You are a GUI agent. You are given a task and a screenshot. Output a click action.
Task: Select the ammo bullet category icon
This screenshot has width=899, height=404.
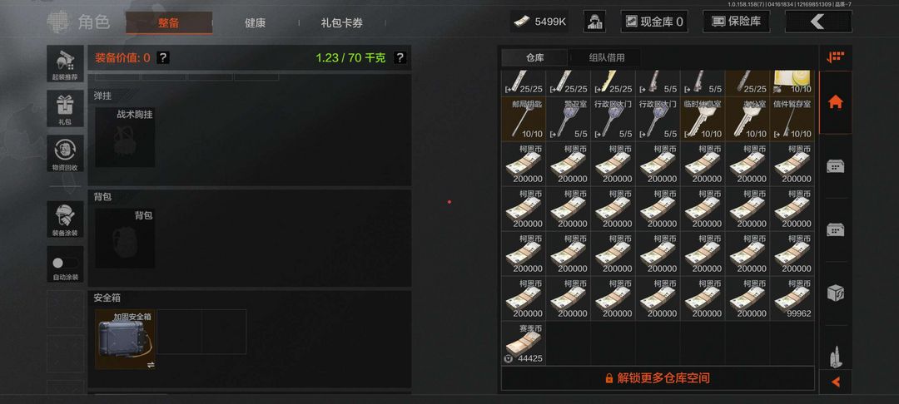tap(836, 357)
